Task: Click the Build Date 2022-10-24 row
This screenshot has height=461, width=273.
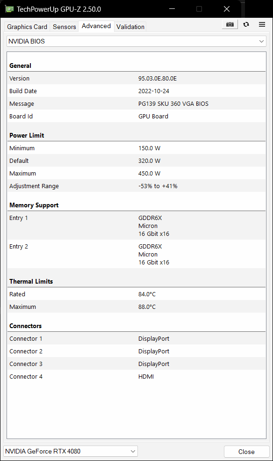Action: (136, 91)
